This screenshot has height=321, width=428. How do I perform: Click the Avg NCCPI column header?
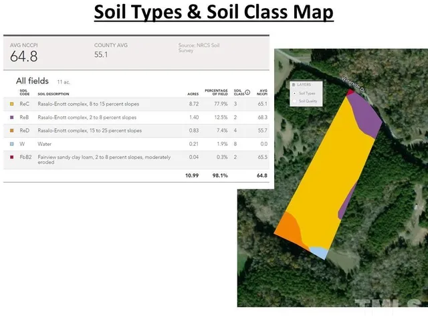pyautogui.click(x=262, y=92)
